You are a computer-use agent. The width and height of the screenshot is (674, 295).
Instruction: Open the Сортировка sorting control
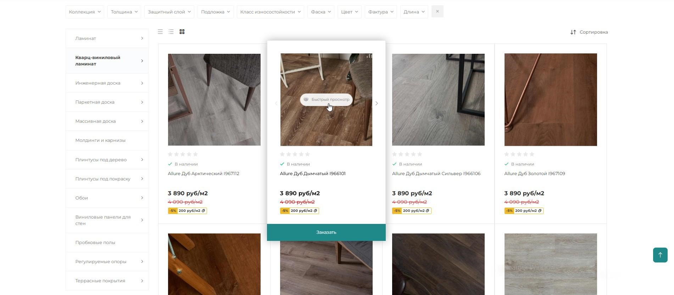pyautogui.click(x=589, y=32)
